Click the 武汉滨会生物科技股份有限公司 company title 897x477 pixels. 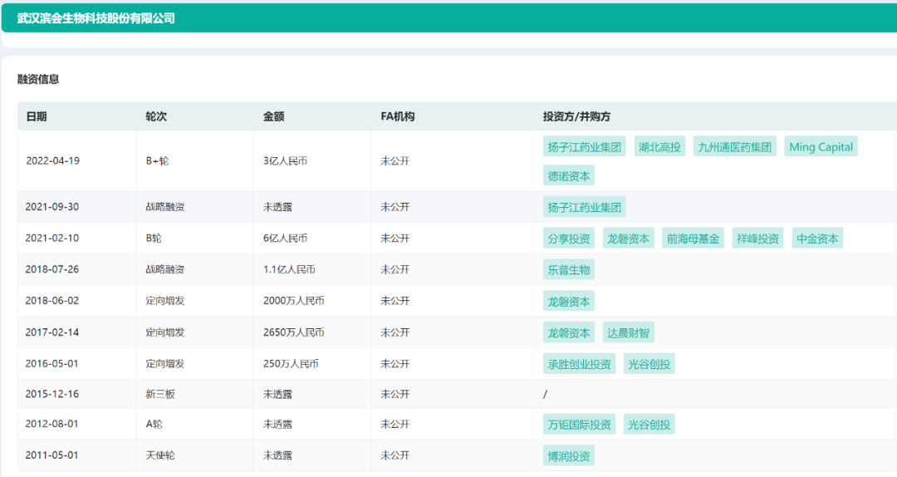coord(96,18)
